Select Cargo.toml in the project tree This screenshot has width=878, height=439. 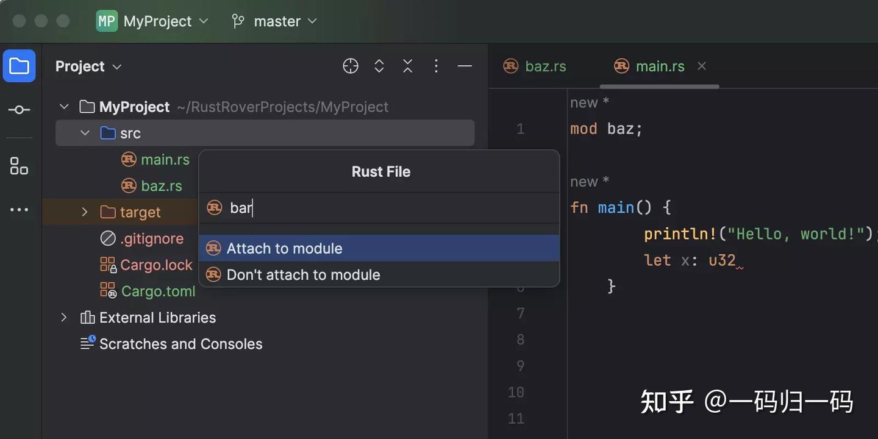[159, 291]
